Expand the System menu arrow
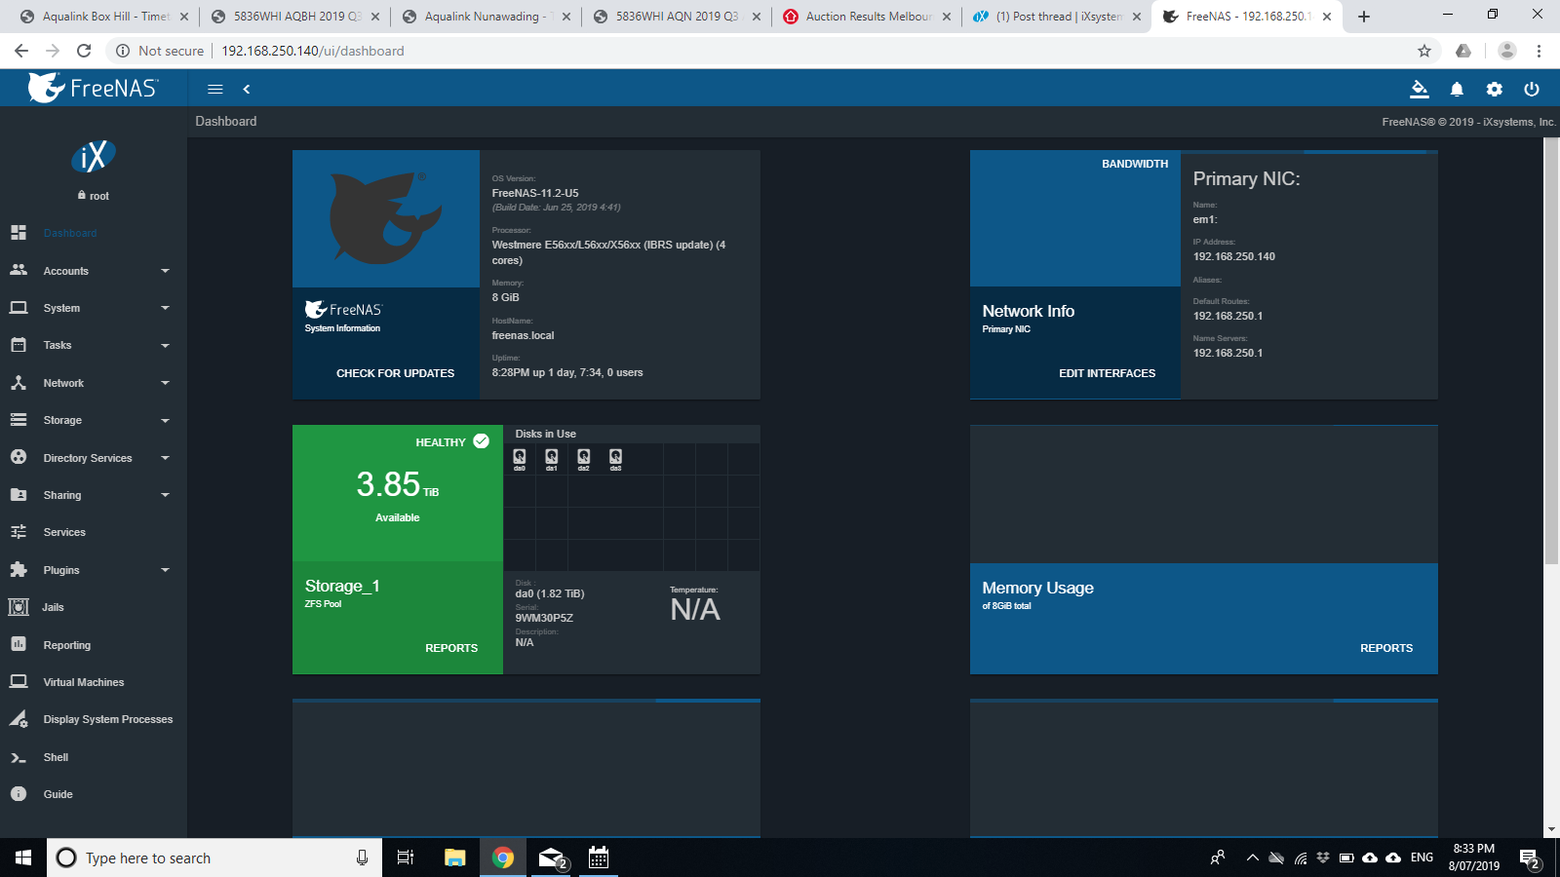The width and height of the screenshot is (1560, 877). coord(165,308)
